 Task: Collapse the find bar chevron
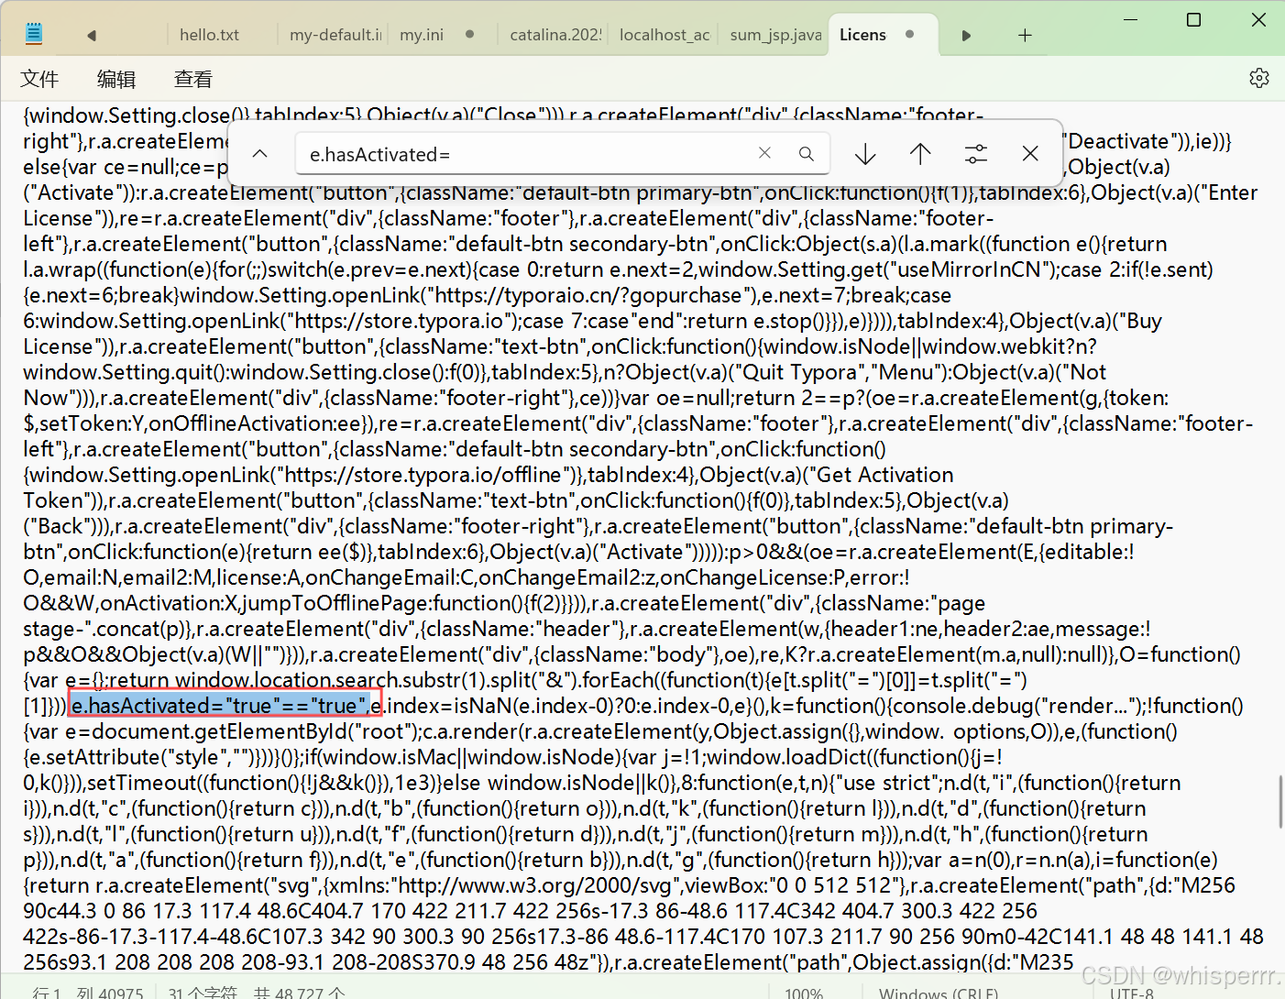(x=260, y=154)
